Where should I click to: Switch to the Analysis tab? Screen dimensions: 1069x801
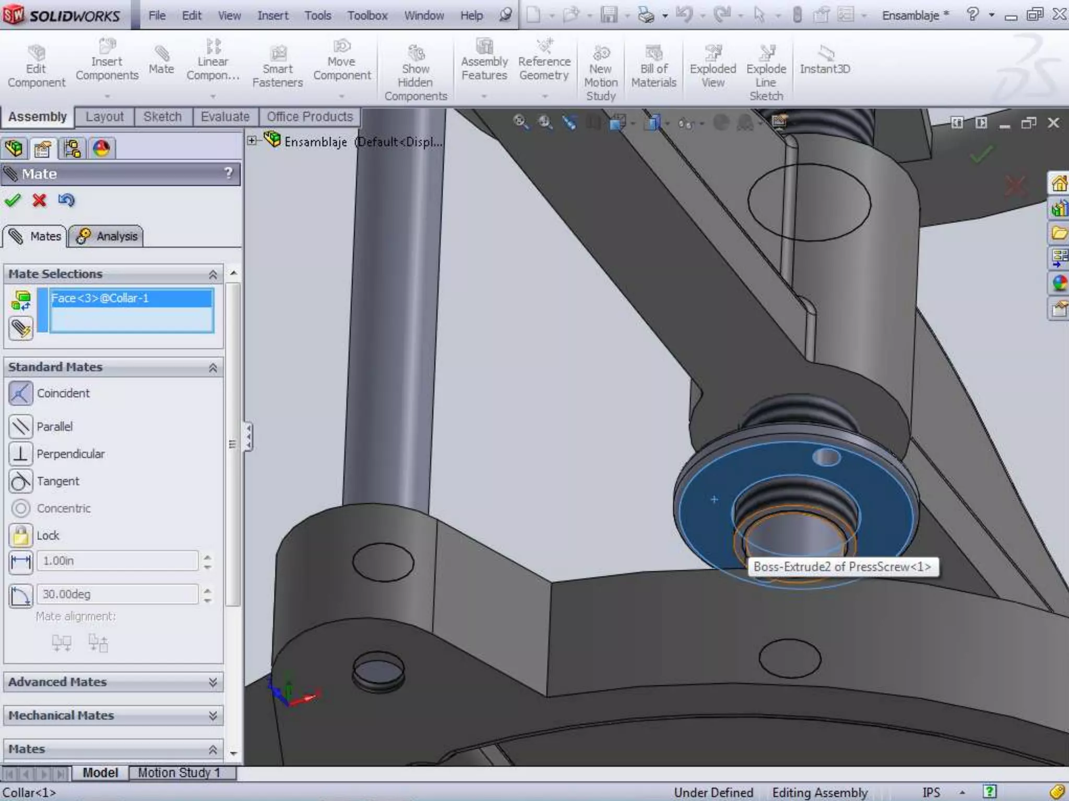pos(106,236)
